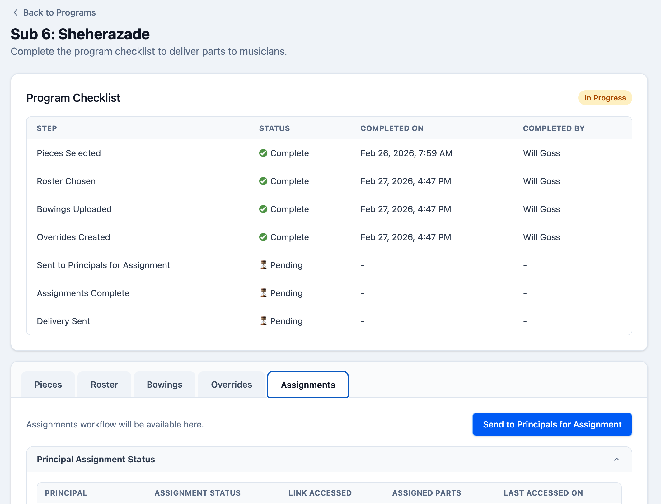This screenshot has height=504, width=661.
Task: Select the Assignments tab
Action: click(x=308, y=385)
